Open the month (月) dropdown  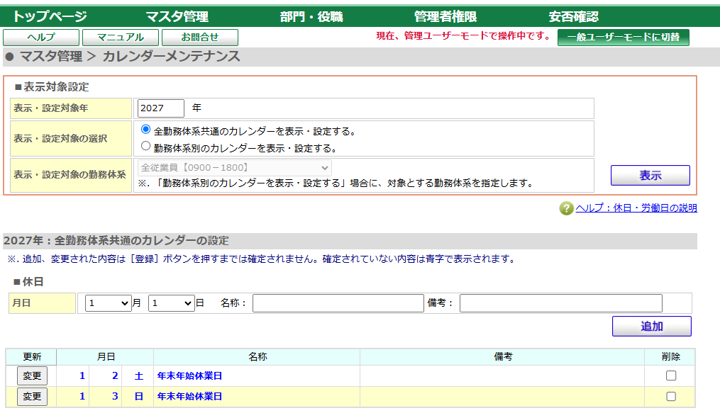[109, 303]
